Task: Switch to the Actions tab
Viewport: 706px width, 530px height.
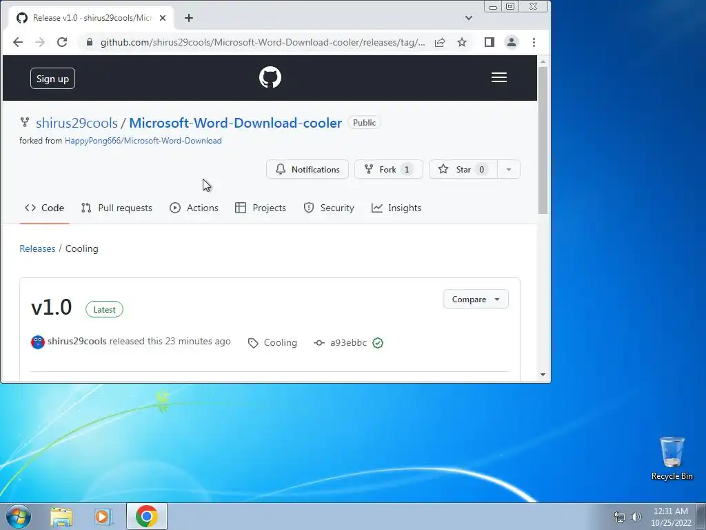Action: click(x=194, y=208)
